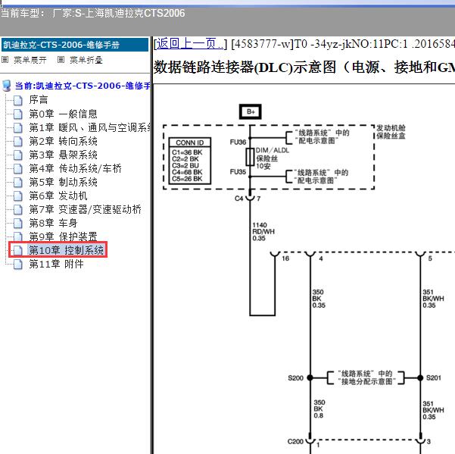
Task: Click the FU35 label in the diagram
Action: [x=238, y=172]
